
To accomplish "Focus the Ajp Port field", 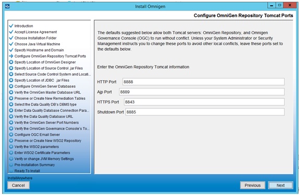I will 202,92.
